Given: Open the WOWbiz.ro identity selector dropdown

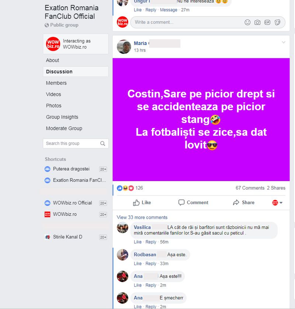Looking at the screenshot, I should click(x=277, y=202).
